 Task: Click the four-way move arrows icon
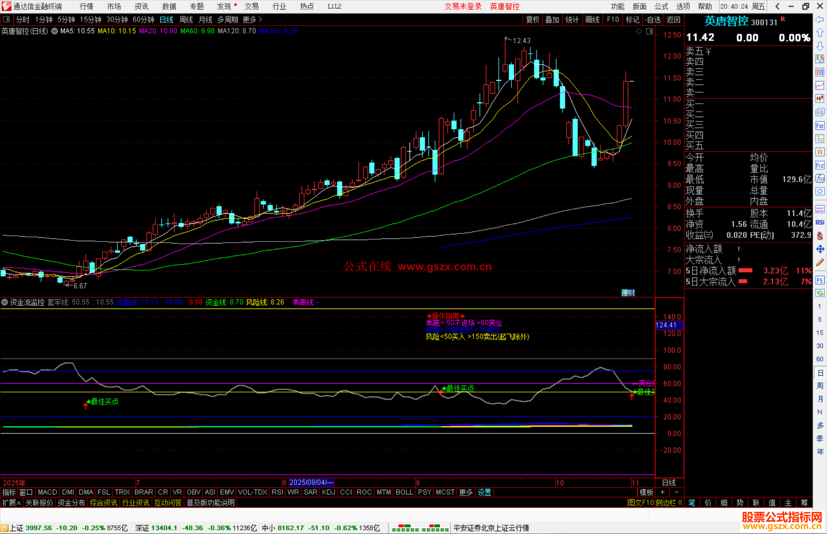coord(820,249)
